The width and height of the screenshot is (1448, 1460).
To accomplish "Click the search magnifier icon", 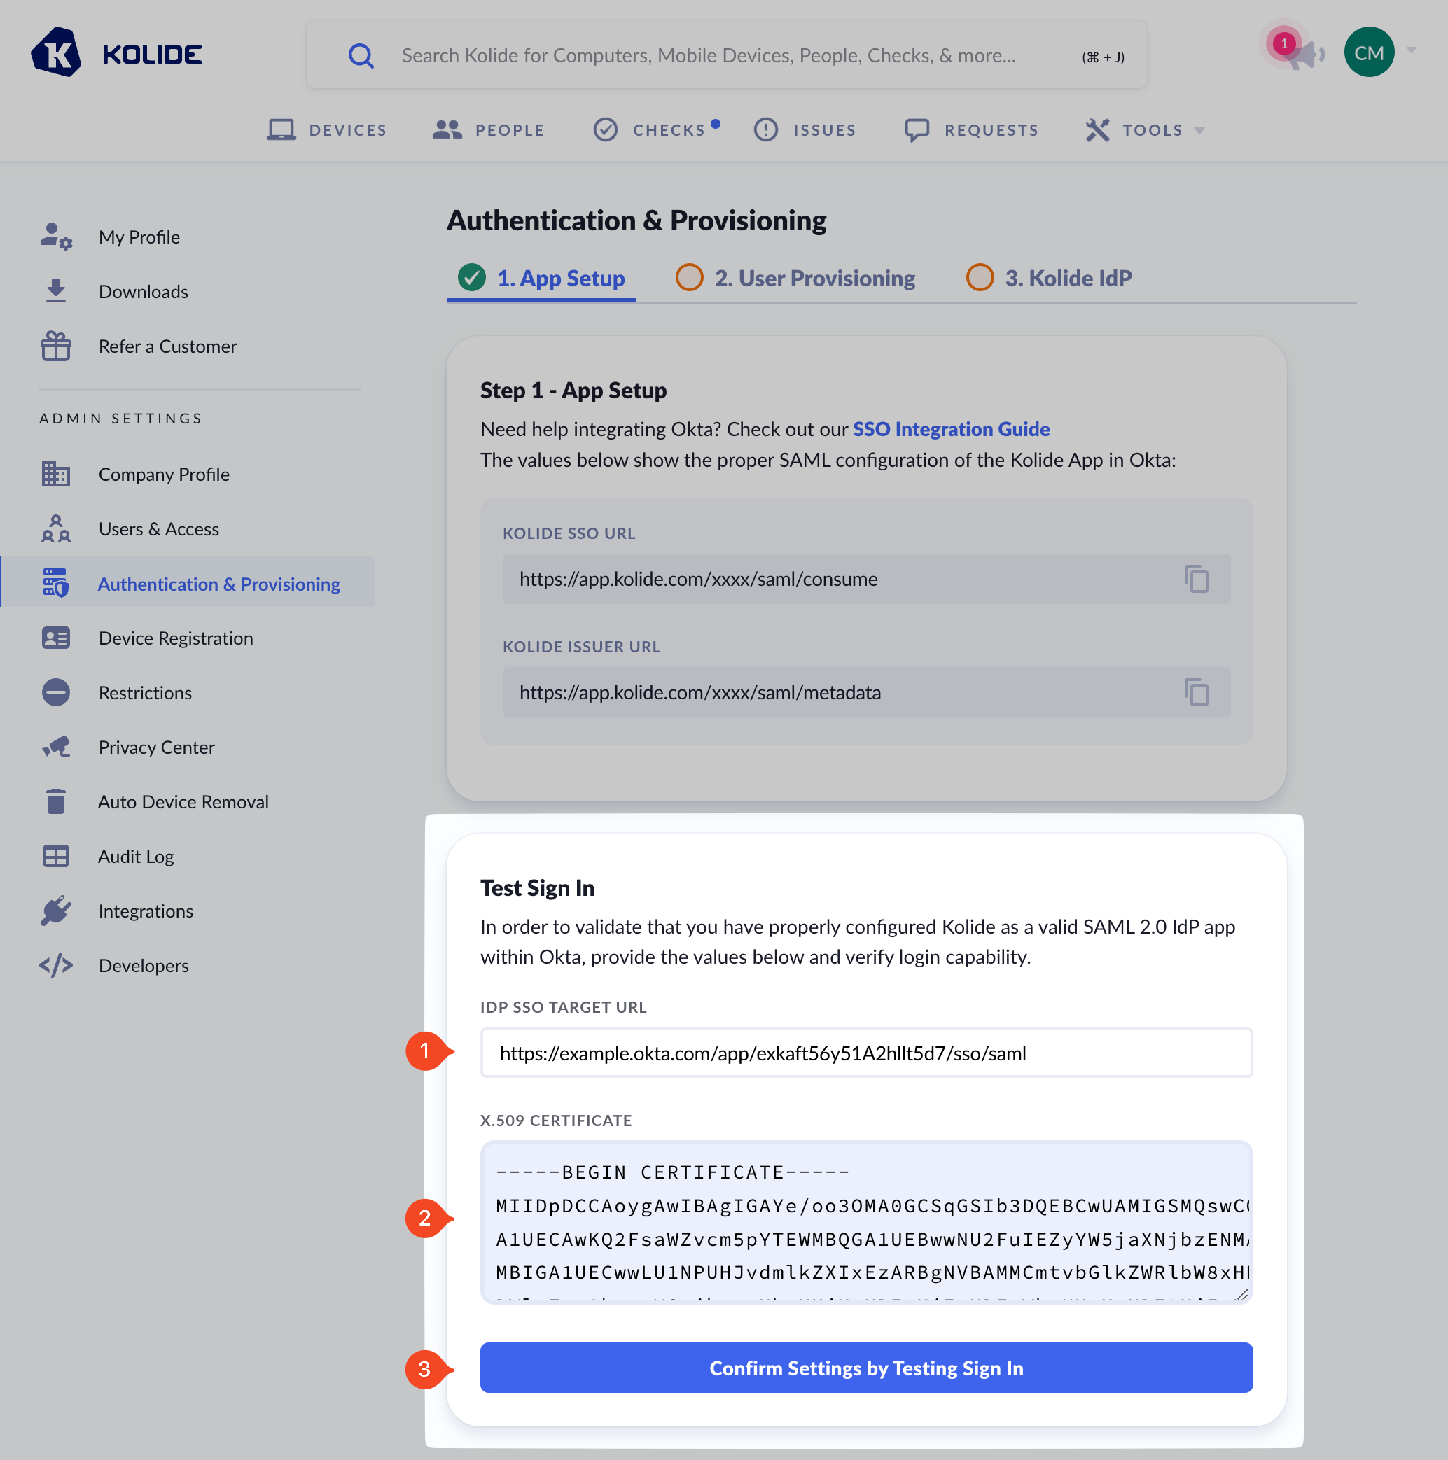I will [x=361, y=55].
